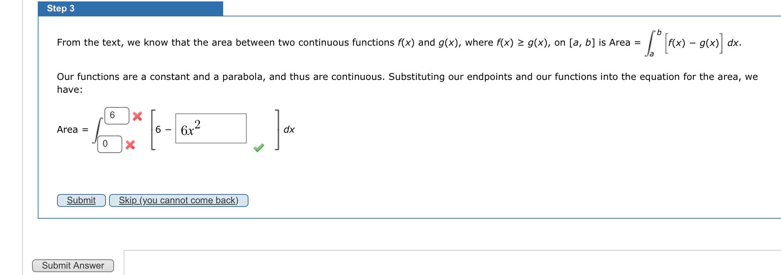Select the upper limit box containing 6
781x275 pixels.
[x=118, y=115]
